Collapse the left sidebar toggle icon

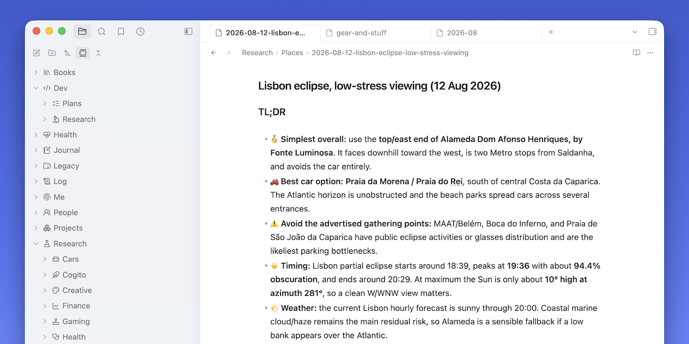point(188,32)
